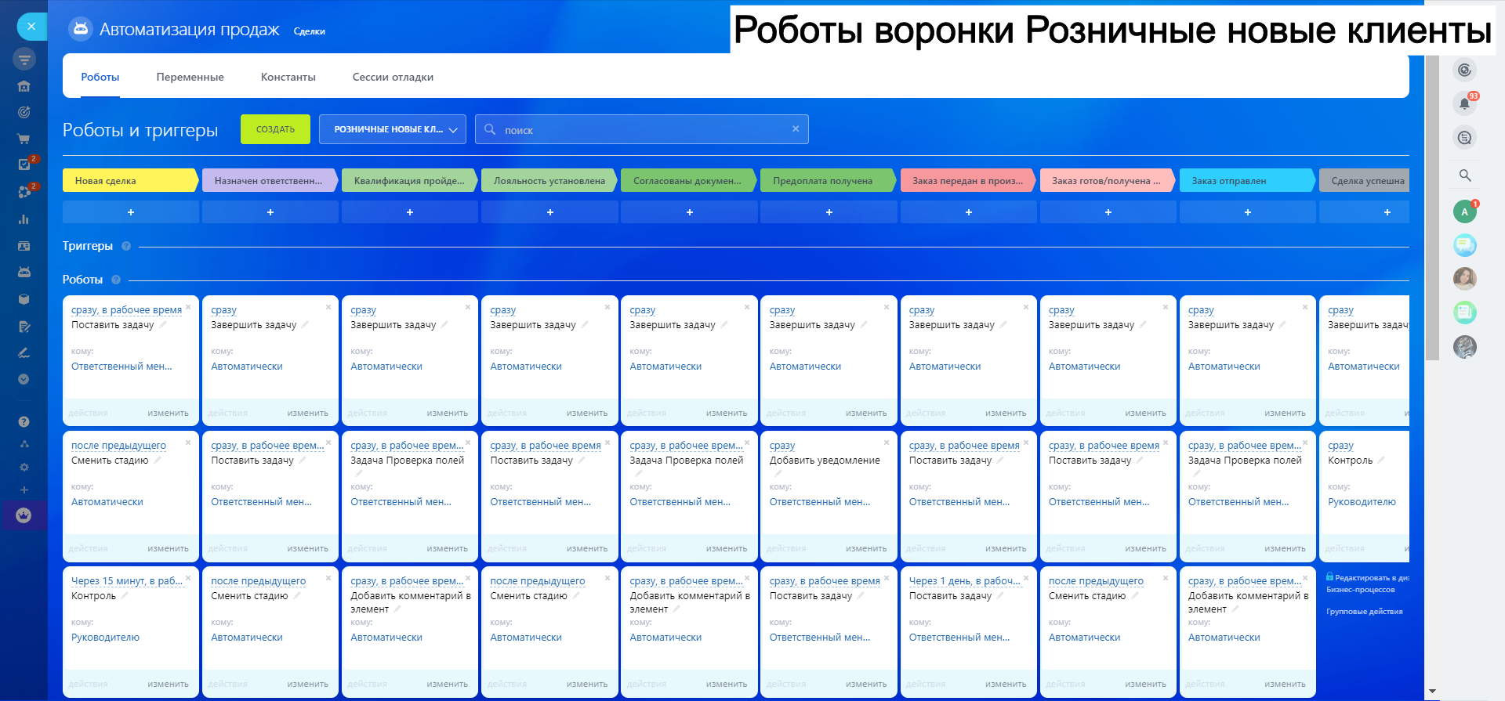
Task: Select the Заказ отправлен stage
Action: [1246, 180]
